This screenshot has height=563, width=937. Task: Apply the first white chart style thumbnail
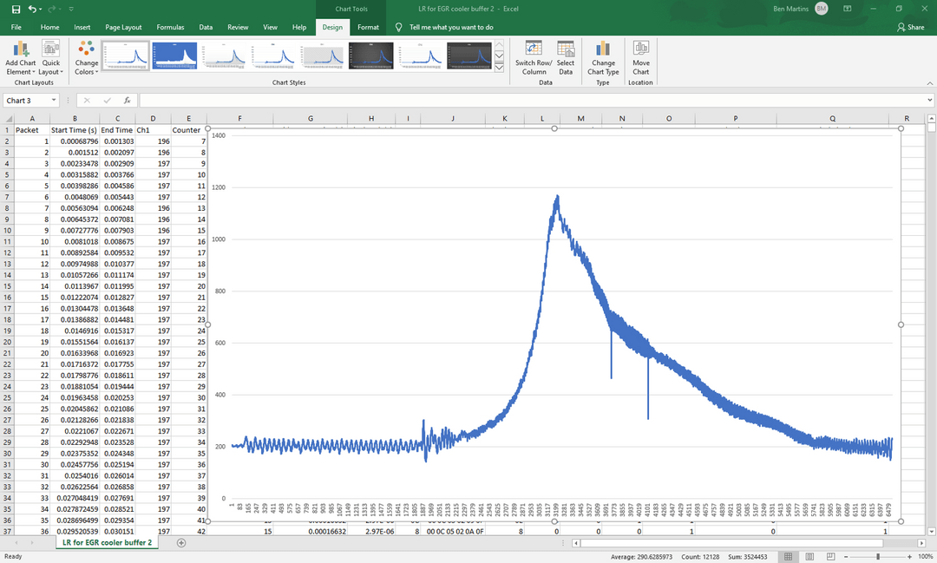pyautogui.click(x=126, y=56)
